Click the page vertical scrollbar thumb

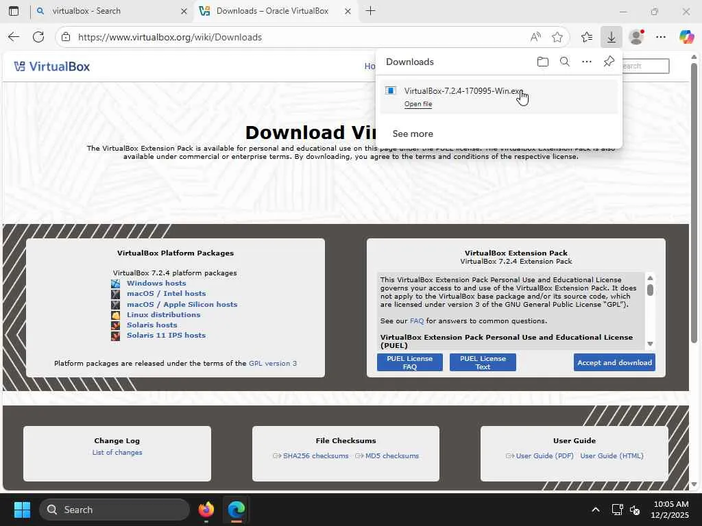tap(694, 203)
